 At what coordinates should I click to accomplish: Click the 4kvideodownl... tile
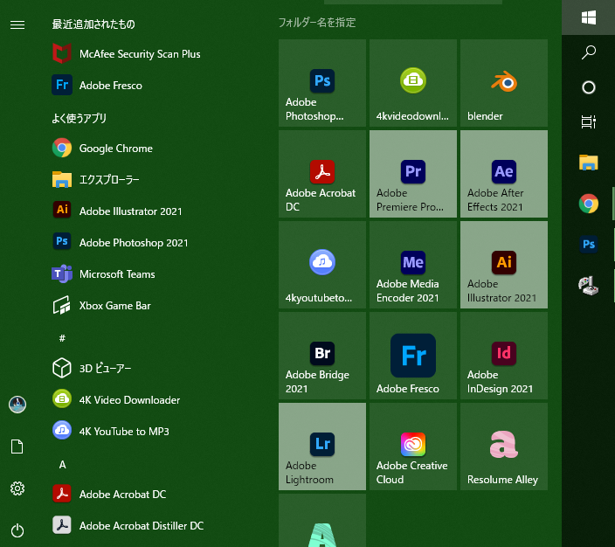(x=413, y=83)
